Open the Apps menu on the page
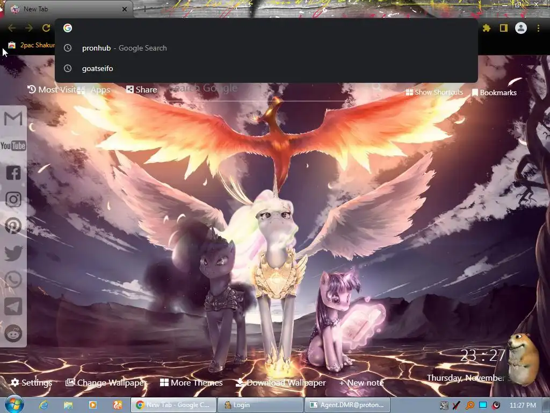This screenshot has height=413, width=550. (93, 90)
